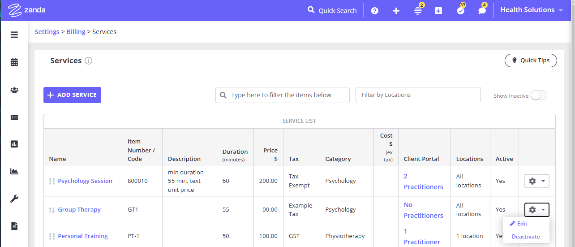The height and width of the screenshot is (247, 575).
Task: Click the Filter by Locations field
Action: pyautogui.click(x=418, y=95)
